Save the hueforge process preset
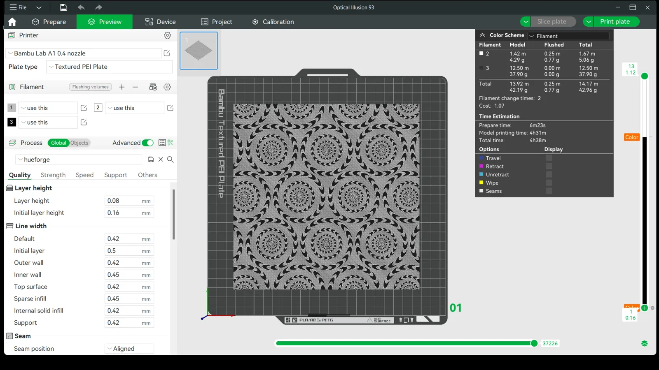Image resolution: width=659 pixels, height=370 pixels. pos(151,159)
